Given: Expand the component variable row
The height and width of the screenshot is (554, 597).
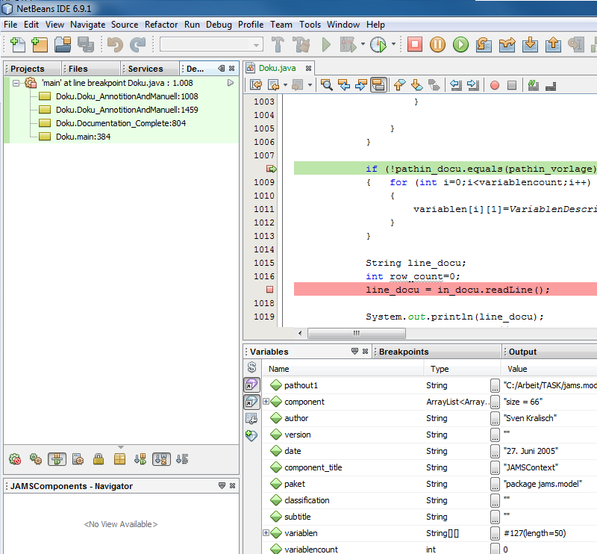Looking at the screenshot, I should pyautogui.click(x=266, y=402).
